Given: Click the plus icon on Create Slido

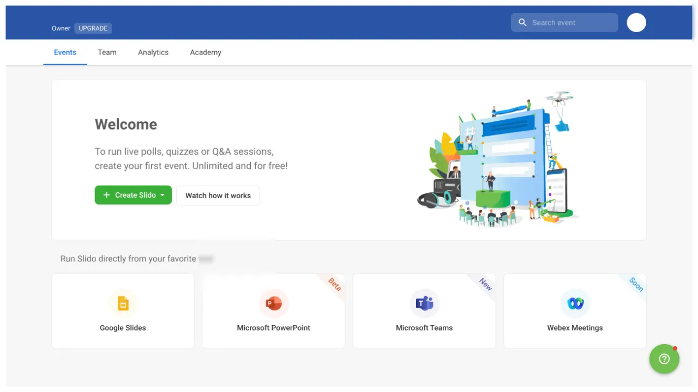Looking at the screenshot, I should (x=106, y=195).
